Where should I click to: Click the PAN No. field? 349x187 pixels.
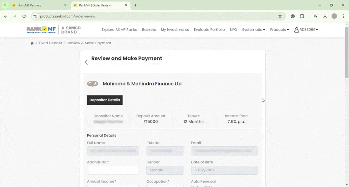pos(165,151)
